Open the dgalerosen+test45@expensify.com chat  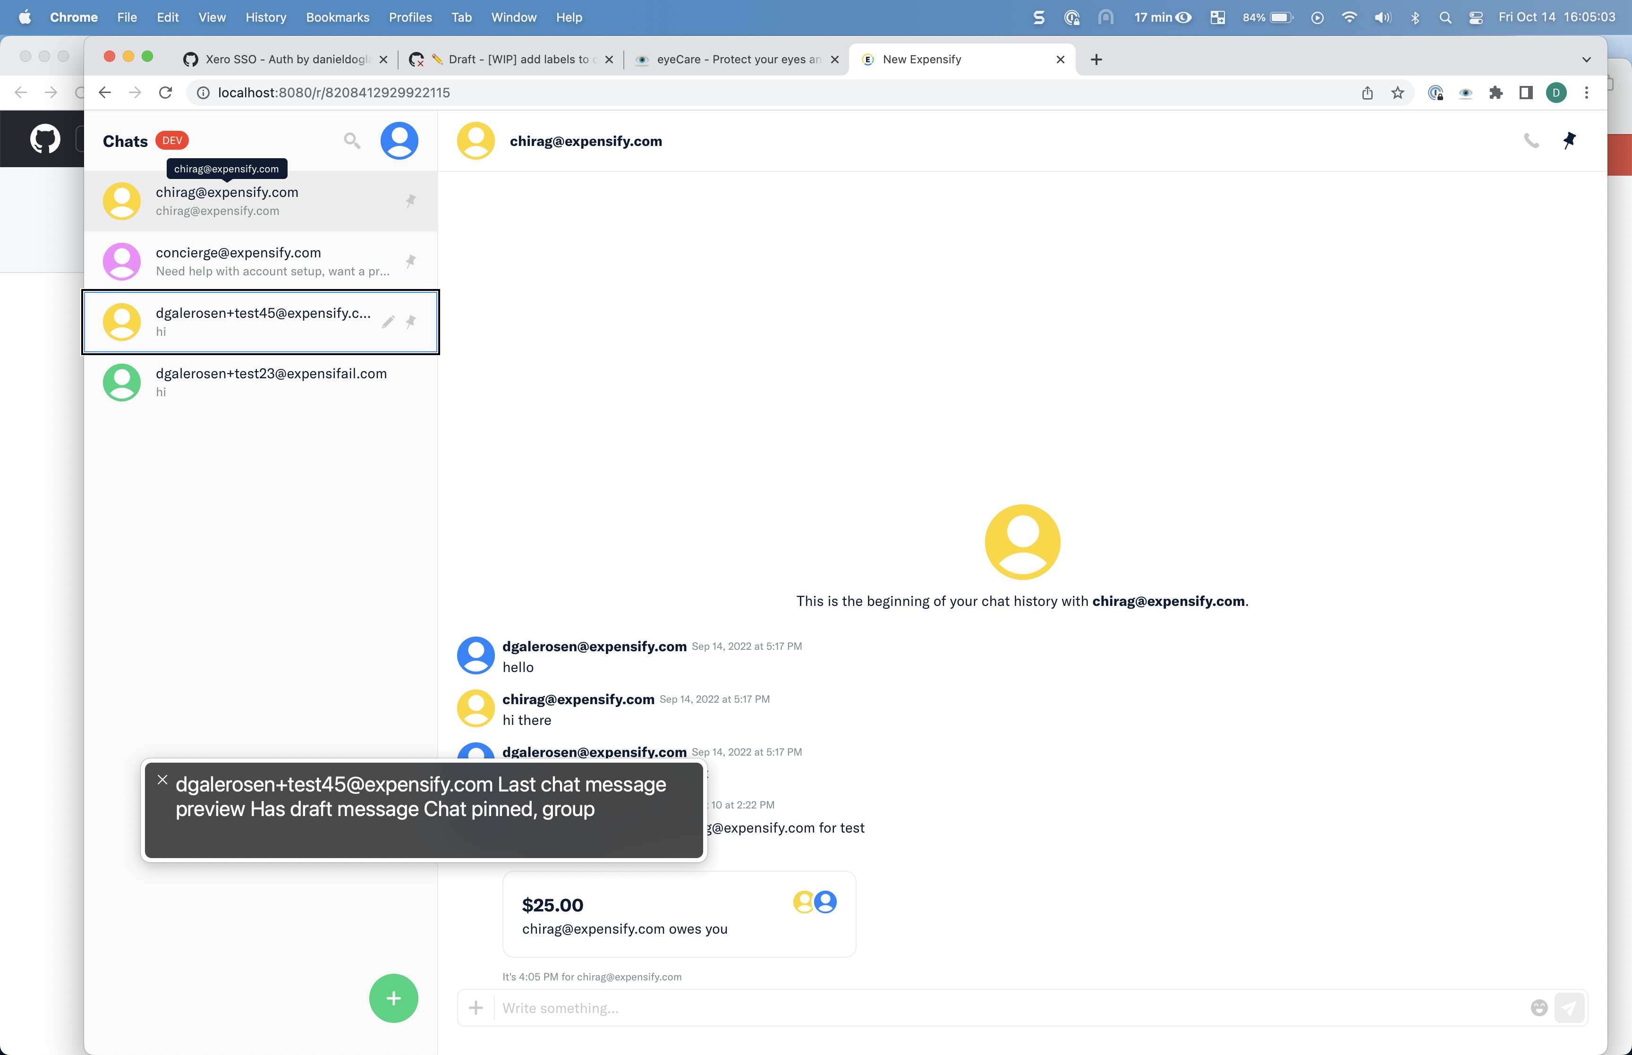(x=261, y=321)
